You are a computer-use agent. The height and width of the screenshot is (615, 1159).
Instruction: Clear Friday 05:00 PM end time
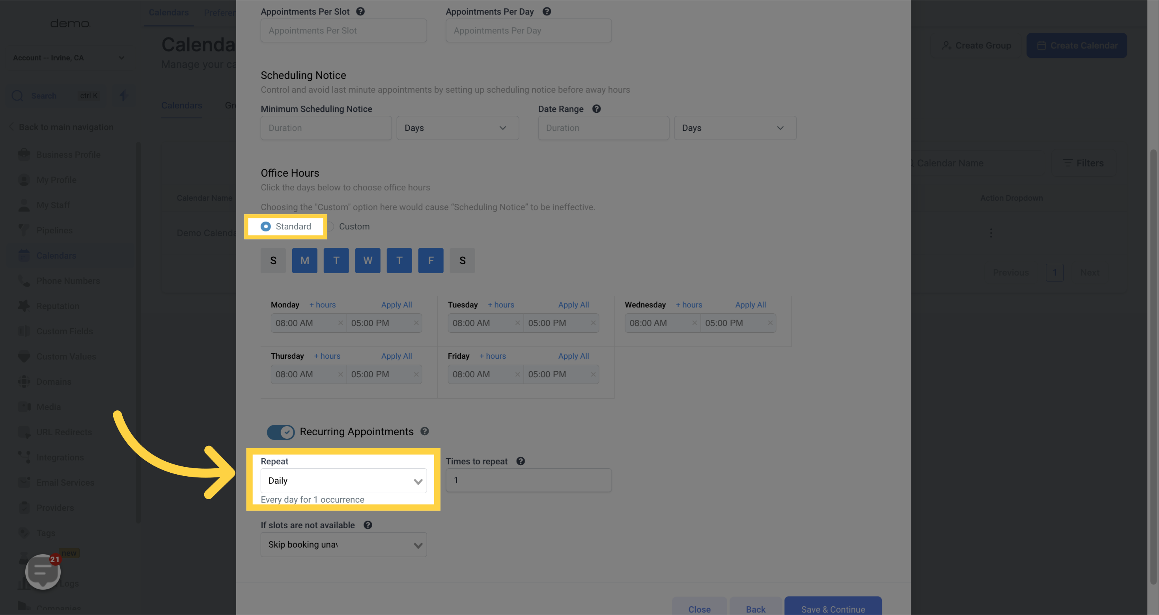(593, 374)
